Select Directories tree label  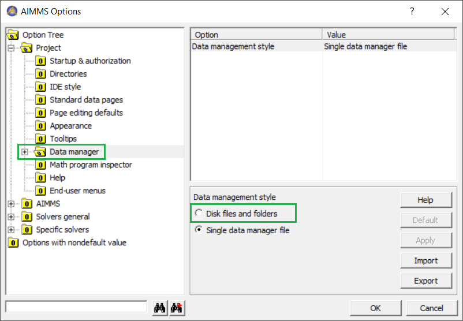coord(68,74)
